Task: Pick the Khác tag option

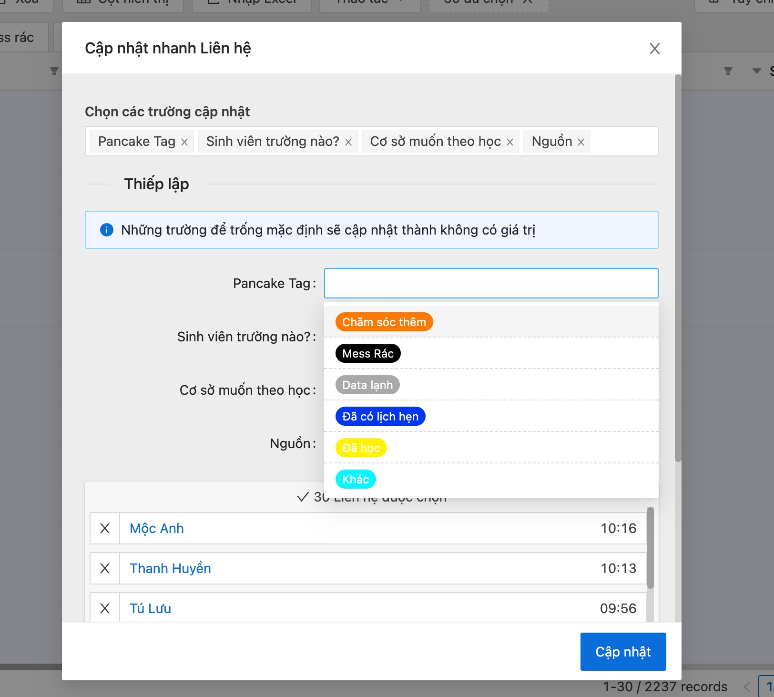Action: click(x=356, y=479)
